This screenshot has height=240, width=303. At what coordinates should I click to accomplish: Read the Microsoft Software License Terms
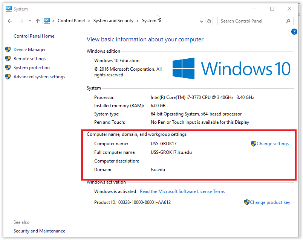point(182,191)
